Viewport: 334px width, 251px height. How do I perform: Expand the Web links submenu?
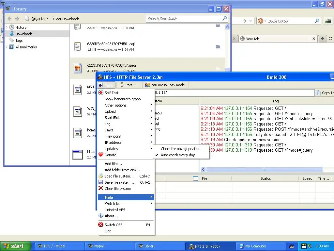coord(126,203)
